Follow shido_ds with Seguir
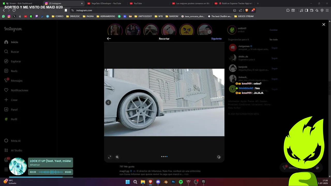 point(275,58)
